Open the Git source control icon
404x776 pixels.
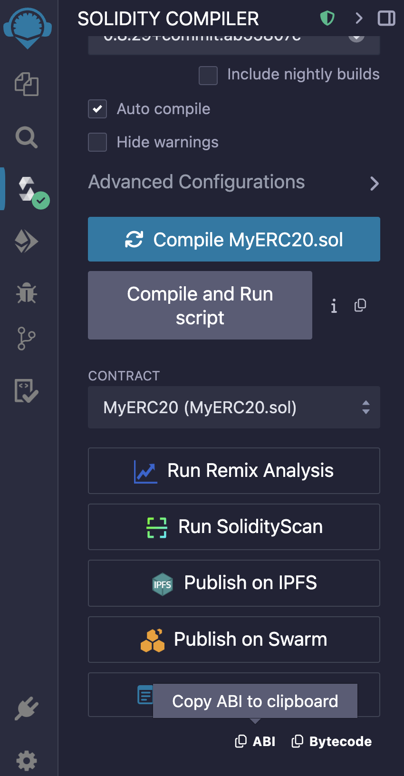pyautogui.click(x=27, y=339)
